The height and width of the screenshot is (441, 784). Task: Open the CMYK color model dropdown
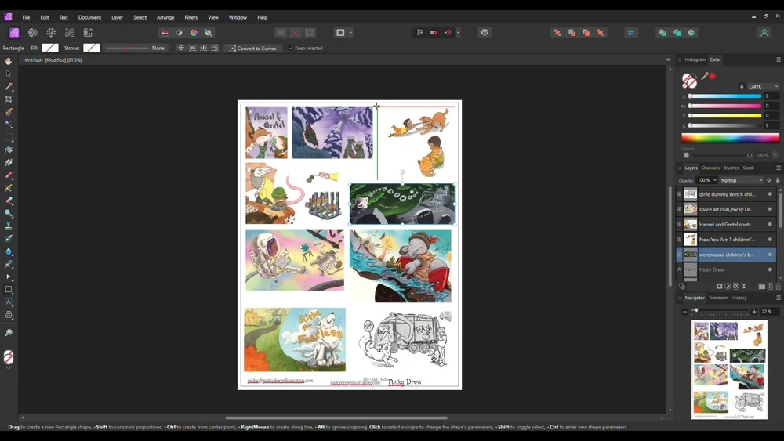pos(762,87)
